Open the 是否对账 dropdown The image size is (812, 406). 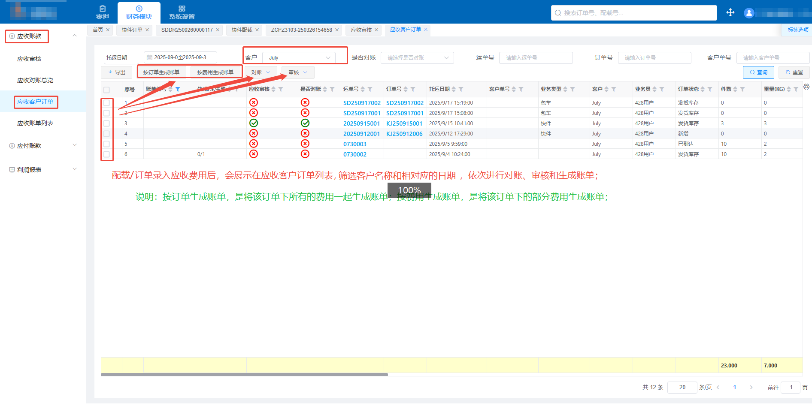pyautogui.click(x=417, y=58)
